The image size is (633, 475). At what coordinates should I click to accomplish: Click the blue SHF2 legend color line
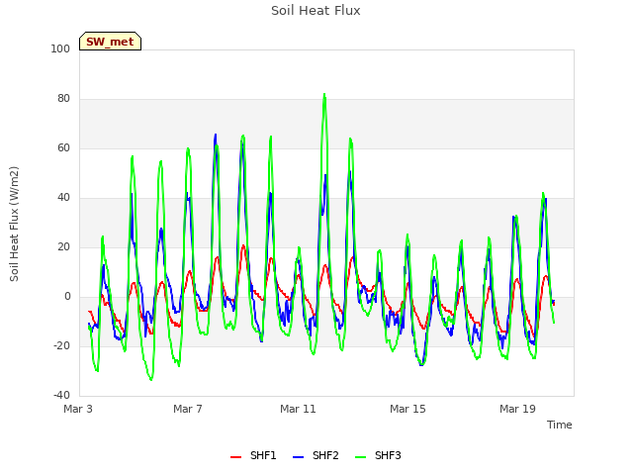point(298,457)
